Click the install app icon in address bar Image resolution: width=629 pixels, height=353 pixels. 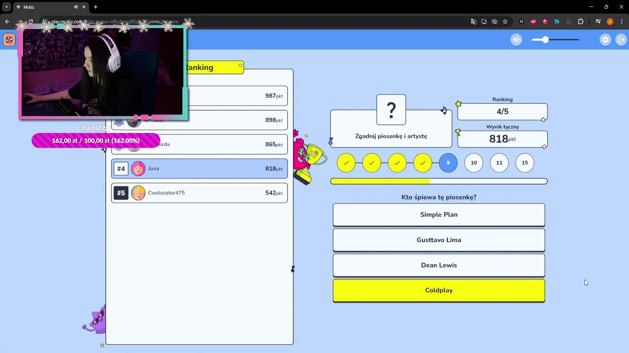[484, 22]
